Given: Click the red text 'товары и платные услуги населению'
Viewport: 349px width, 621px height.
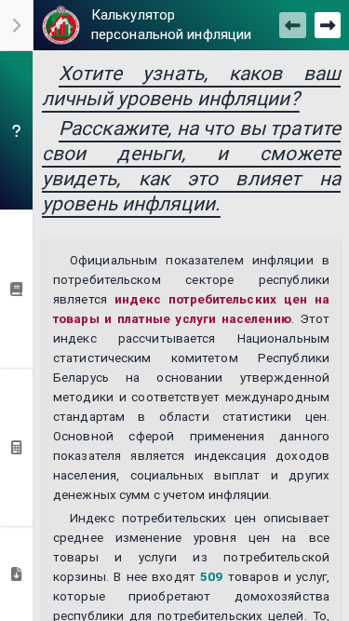Looking at the screenshot, I should point(172,319).
